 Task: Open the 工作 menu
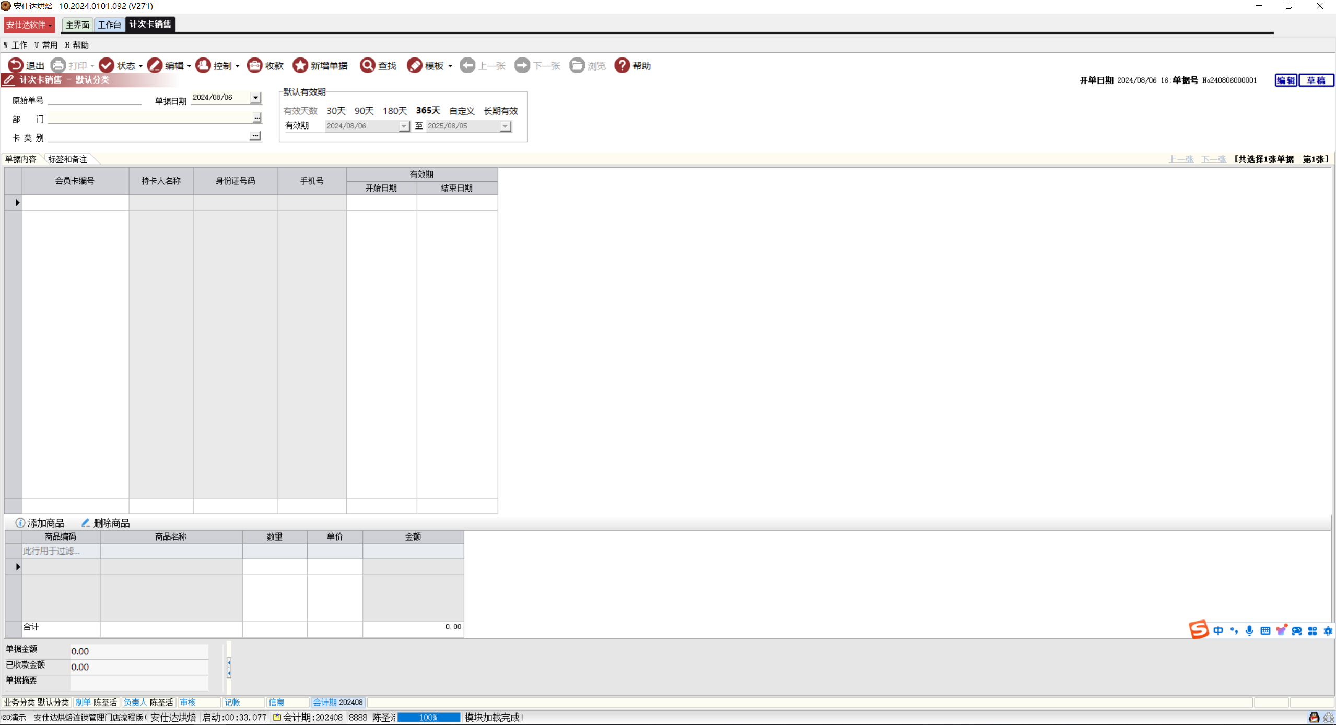pos(19,45)
